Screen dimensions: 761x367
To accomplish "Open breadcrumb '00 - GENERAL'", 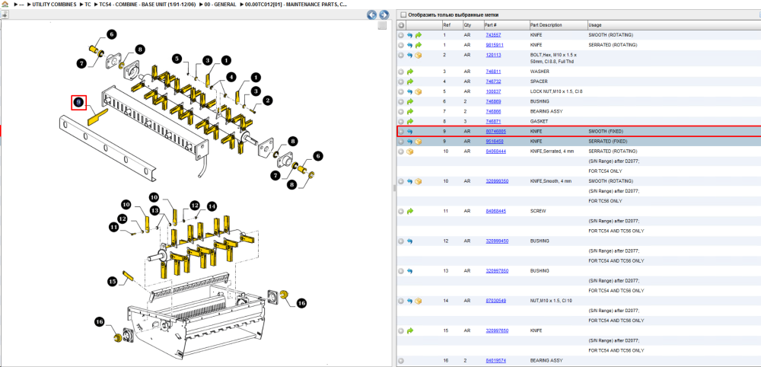I will pyautogui.click(x=219, y=5).
